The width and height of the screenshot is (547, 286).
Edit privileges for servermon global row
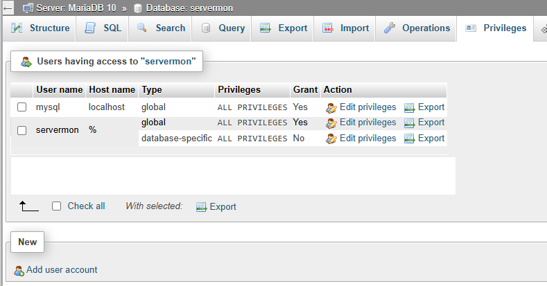(367, 123)
